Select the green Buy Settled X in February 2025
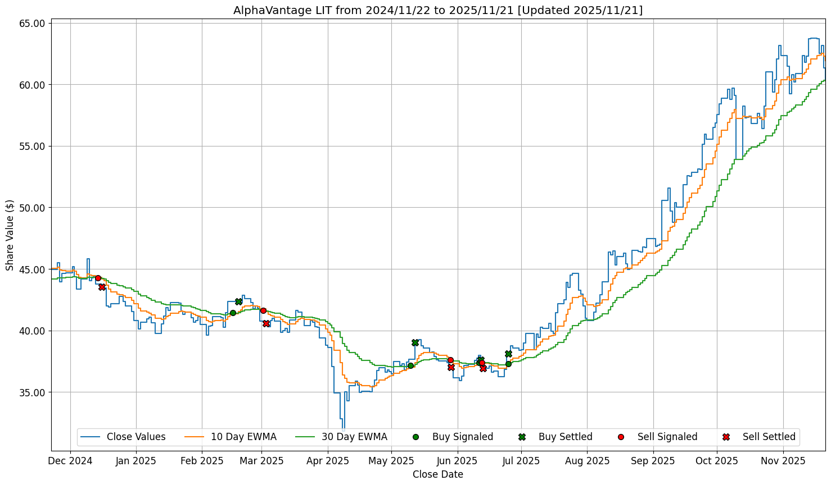 [238, 301]
